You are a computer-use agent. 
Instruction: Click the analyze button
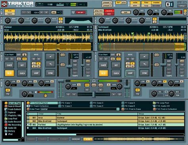[x=76, y=139]
